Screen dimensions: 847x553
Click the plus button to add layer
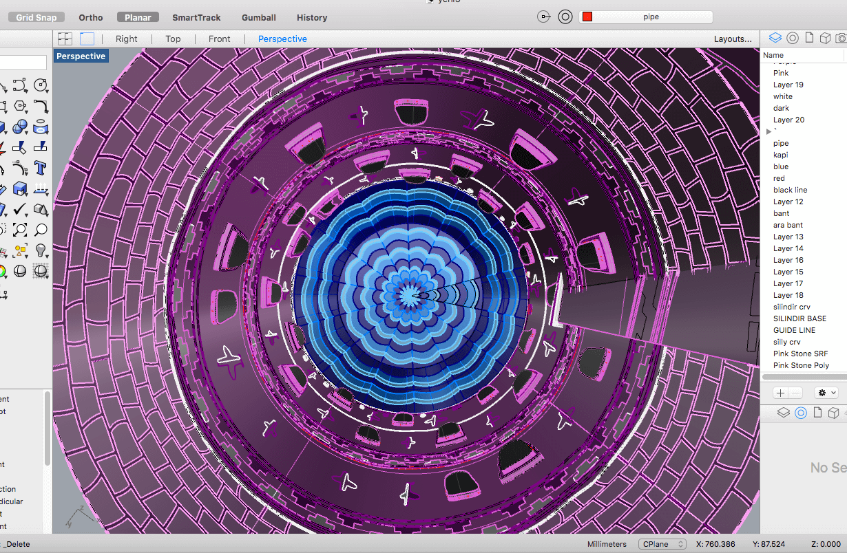click(780, 393)
